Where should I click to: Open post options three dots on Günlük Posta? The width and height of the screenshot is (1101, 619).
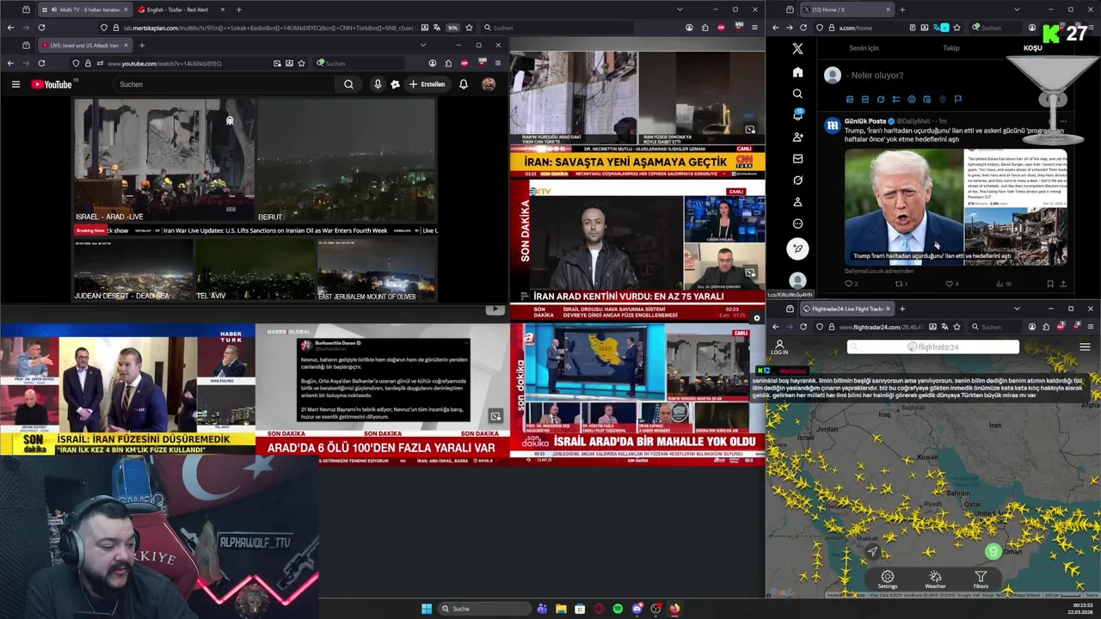pyautogui.click(x=1063, y=121)
